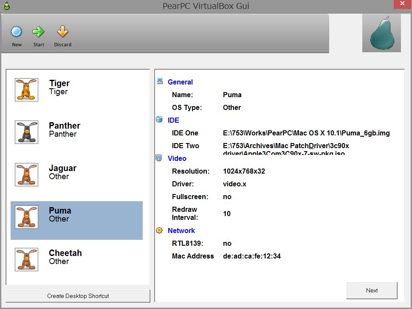
Task: Click the Puma rabbit thumbnail
Action: point(26,217)
